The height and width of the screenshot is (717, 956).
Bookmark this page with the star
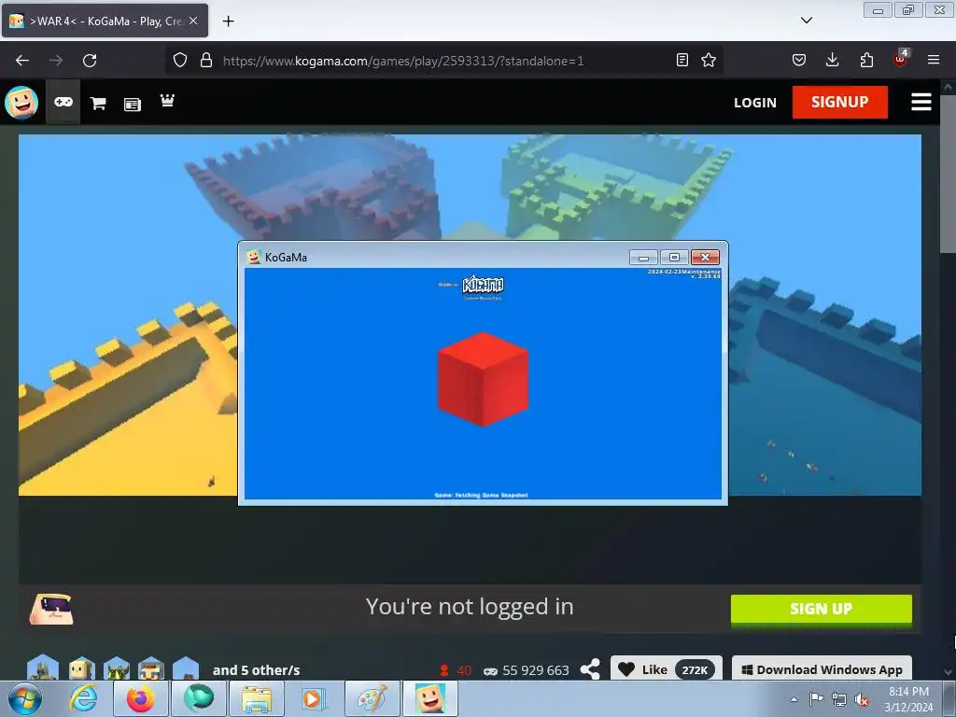tap(708, 60)
